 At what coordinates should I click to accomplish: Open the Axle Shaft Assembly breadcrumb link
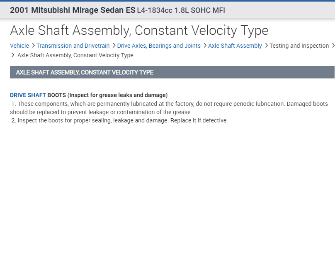coord(235,46)
